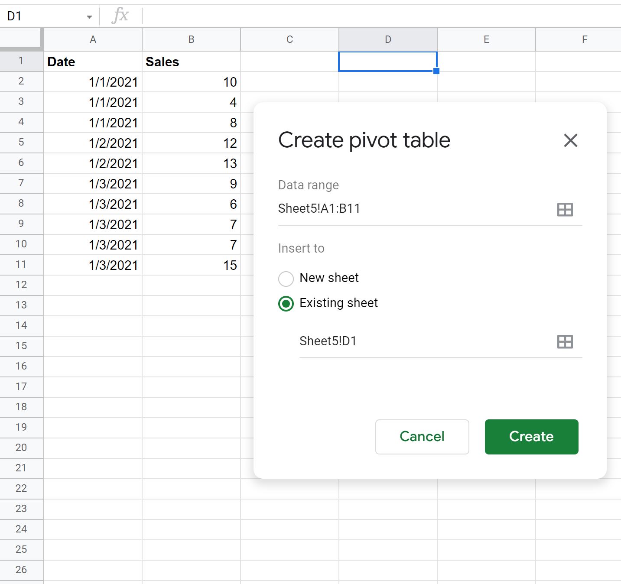This screenshot has width=621, height=584.
Task: Click the Sales cell containing 9
Action: click(191, 184)
